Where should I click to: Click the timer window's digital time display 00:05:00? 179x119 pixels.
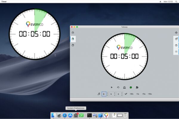coord(124,56)
